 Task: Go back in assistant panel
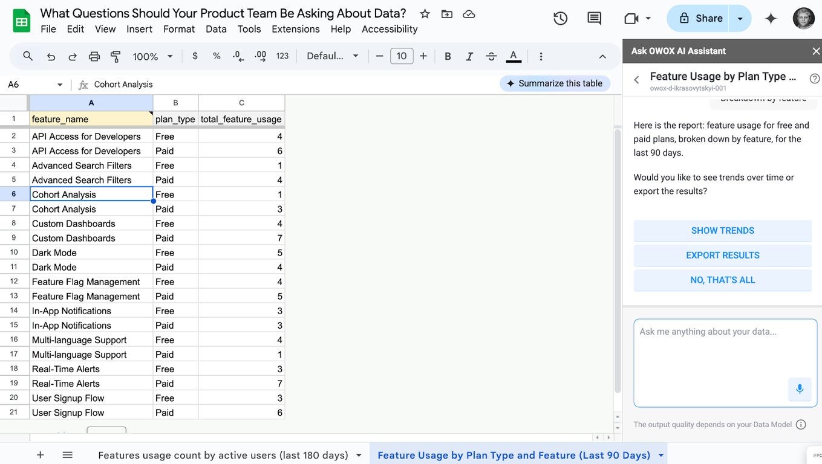coord(636,80)
